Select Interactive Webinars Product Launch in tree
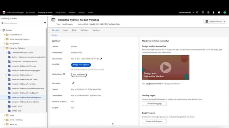The height and width of the screenshot is (128, 229). (x=25, y=93)
